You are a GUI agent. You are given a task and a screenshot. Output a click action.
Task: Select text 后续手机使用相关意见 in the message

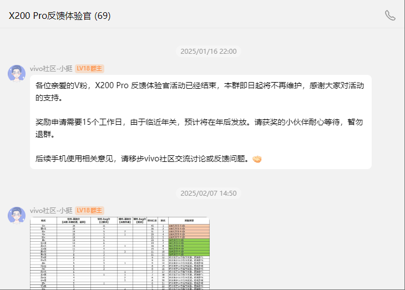pyautogui.click(x=74, y=159)
